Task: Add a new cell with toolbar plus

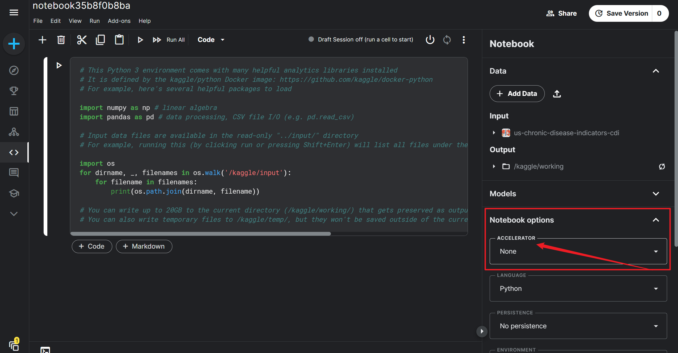Action: pos(42,40)
